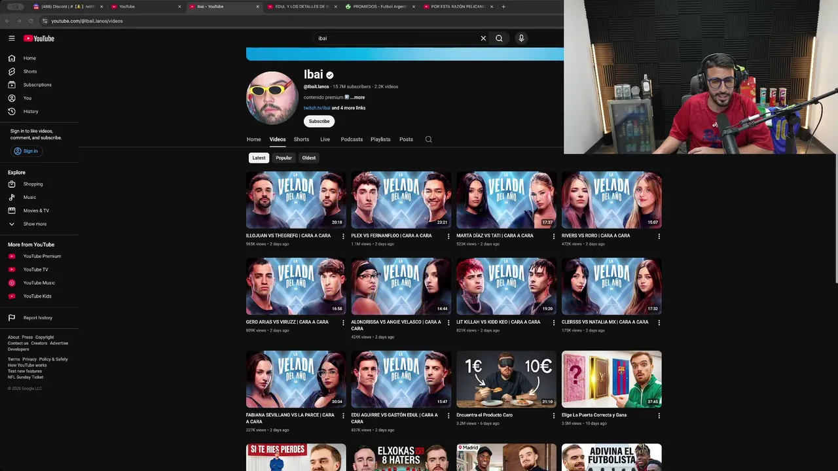The image size is (838, 471).
Task: Open the 4 more links popup
Action: pos(348,108)
